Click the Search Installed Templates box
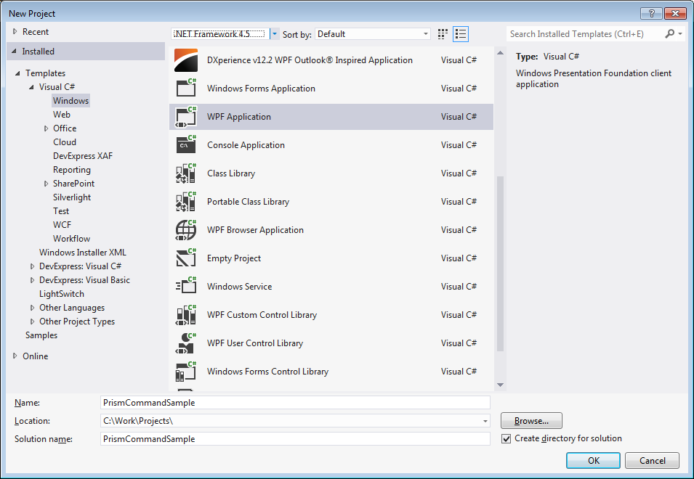The image size is (694, 479). (x=585, y=33)
